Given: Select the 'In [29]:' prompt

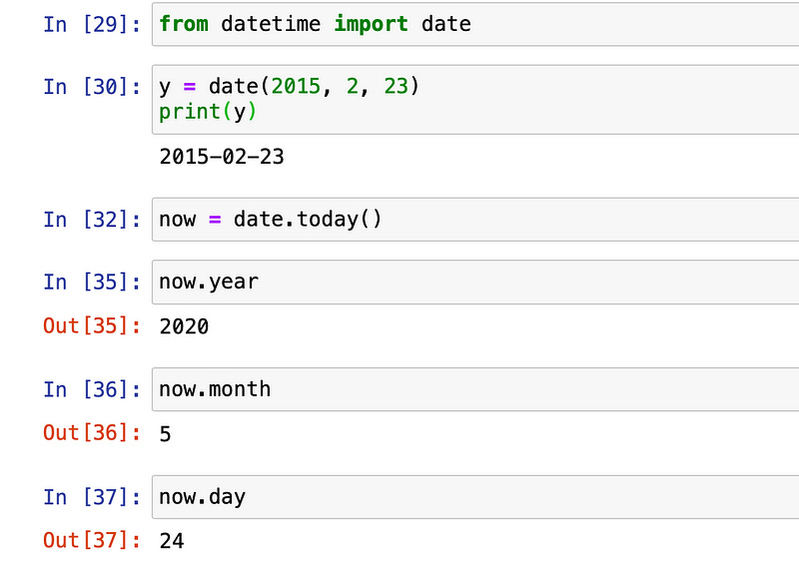Looking at the screenshot, I should [92, 24].
